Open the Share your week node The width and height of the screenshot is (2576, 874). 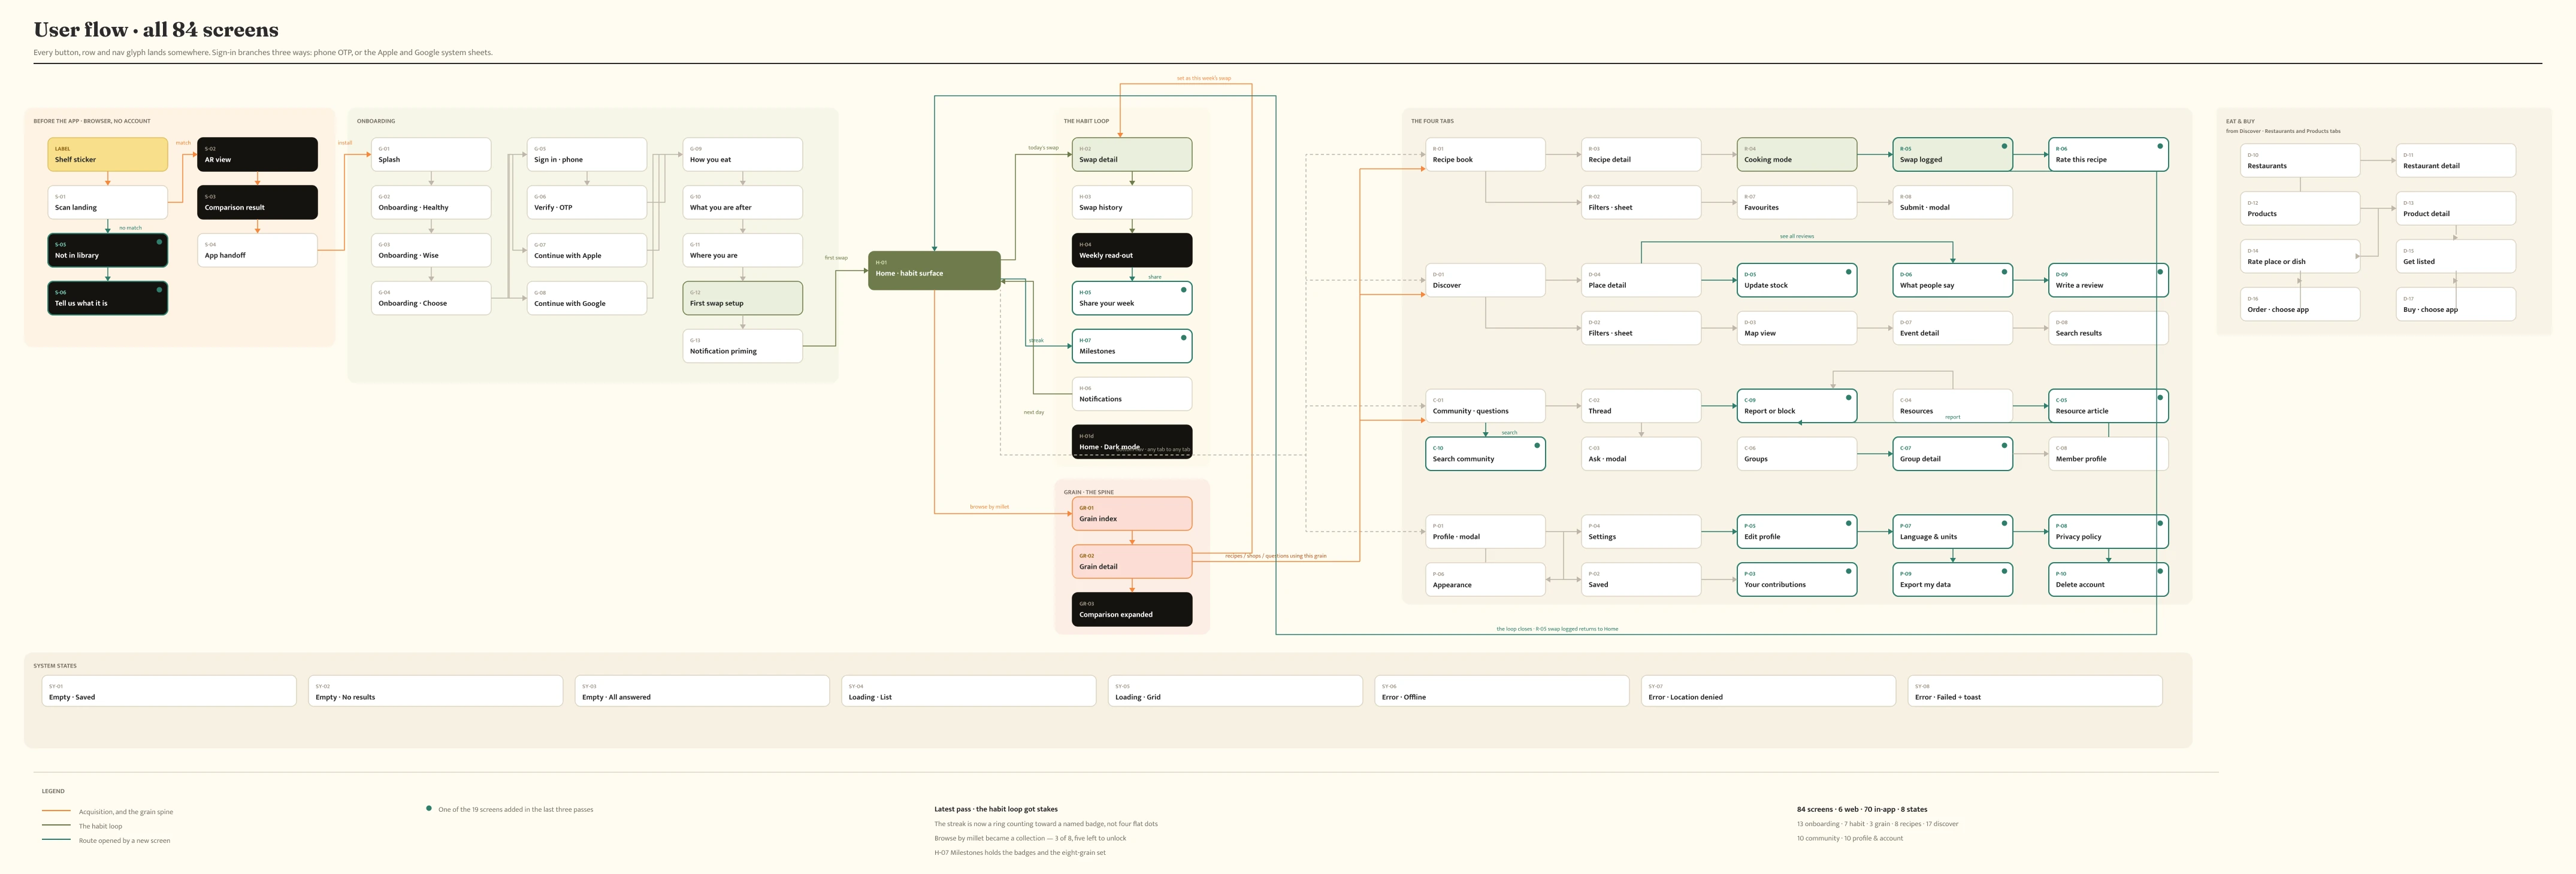pos(1132,299)
